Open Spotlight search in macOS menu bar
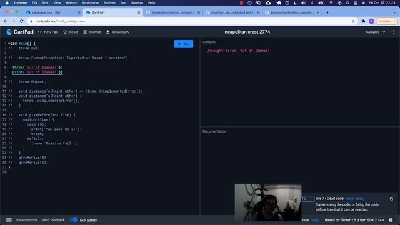 (x=347, y=3)
